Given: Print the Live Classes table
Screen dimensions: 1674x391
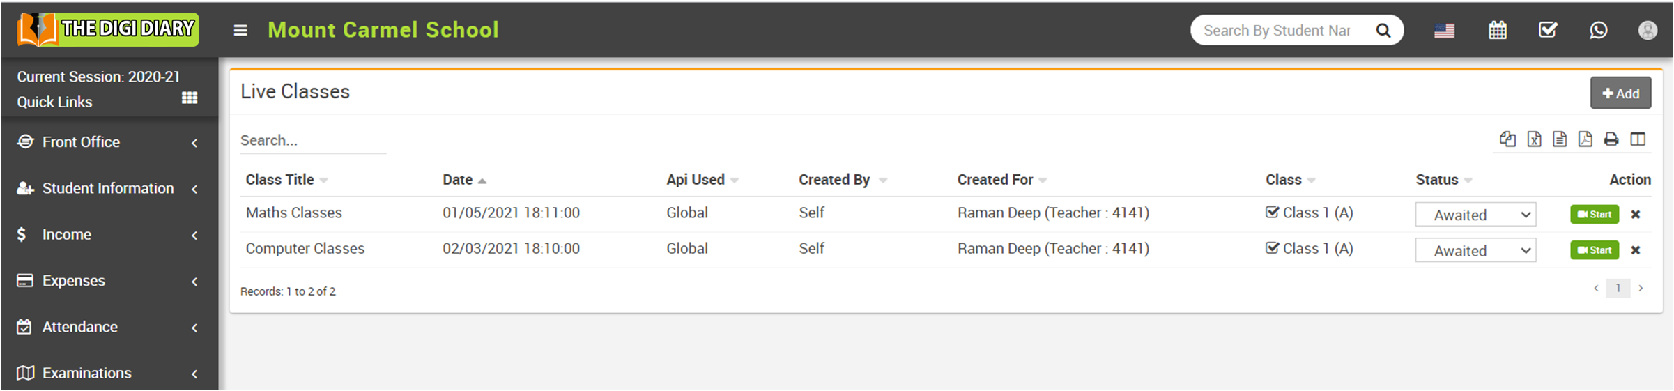Looking at the screenshot, I should coord(1611,139).
